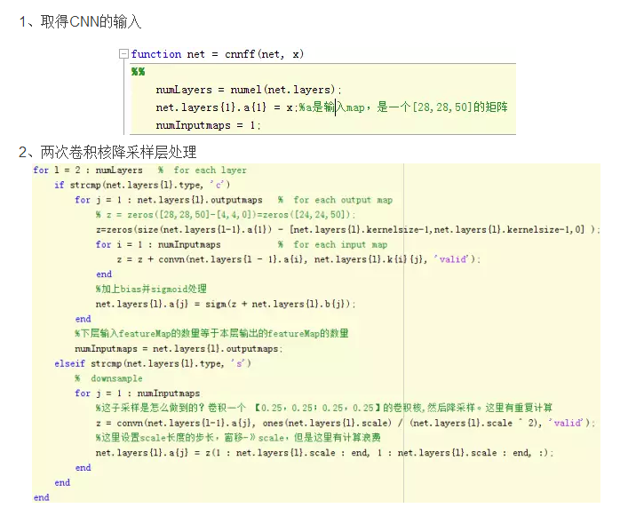Click comment '%下层输入featureMap的数量等于本层输出的featureMap的数量'
The image size is (628, 508).
211,333
